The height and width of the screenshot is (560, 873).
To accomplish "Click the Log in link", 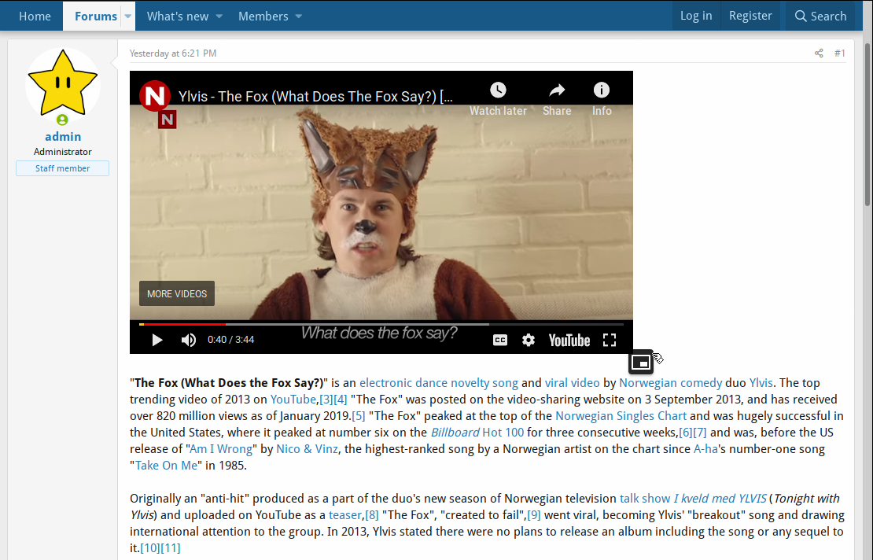I will click(696, 16).
